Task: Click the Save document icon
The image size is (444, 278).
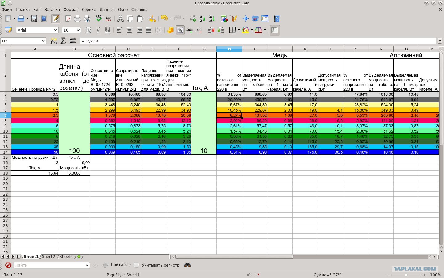Action: (x=34, y=19)
